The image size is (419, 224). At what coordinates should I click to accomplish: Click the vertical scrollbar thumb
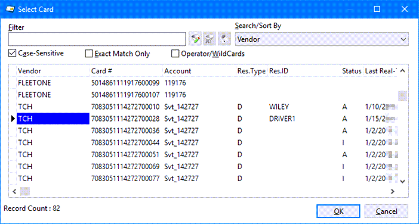pos(402,96)
